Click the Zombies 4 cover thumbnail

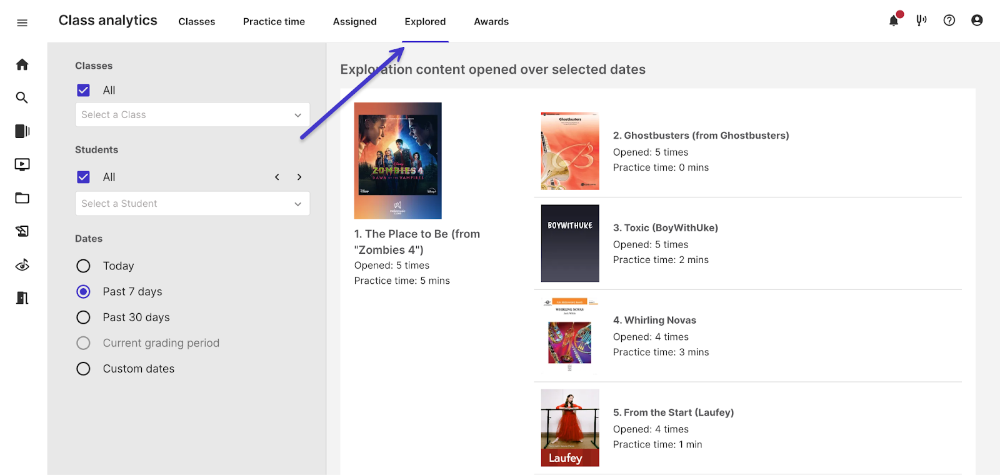coord(397,161)
